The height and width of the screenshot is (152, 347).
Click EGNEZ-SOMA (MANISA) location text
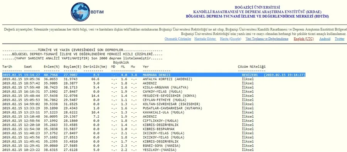coord(162,146)
